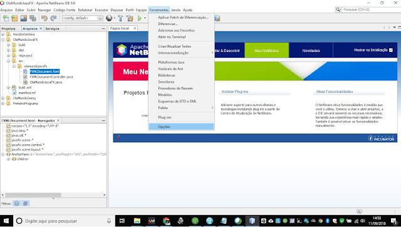Run project with green play icon
This screenshot has height=227, width=401.
tap(139, 18)
